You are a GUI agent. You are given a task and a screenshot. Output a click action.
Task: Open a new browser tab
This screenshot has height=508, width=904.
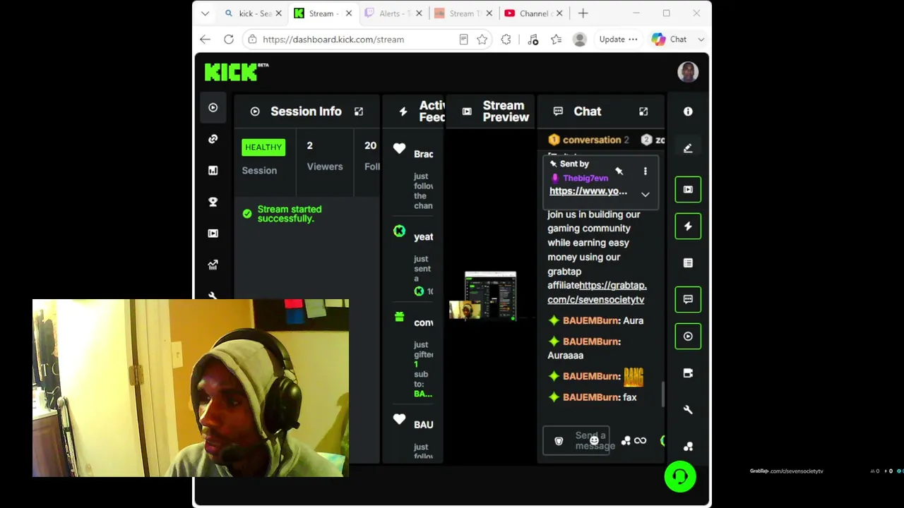coord(583,13)
